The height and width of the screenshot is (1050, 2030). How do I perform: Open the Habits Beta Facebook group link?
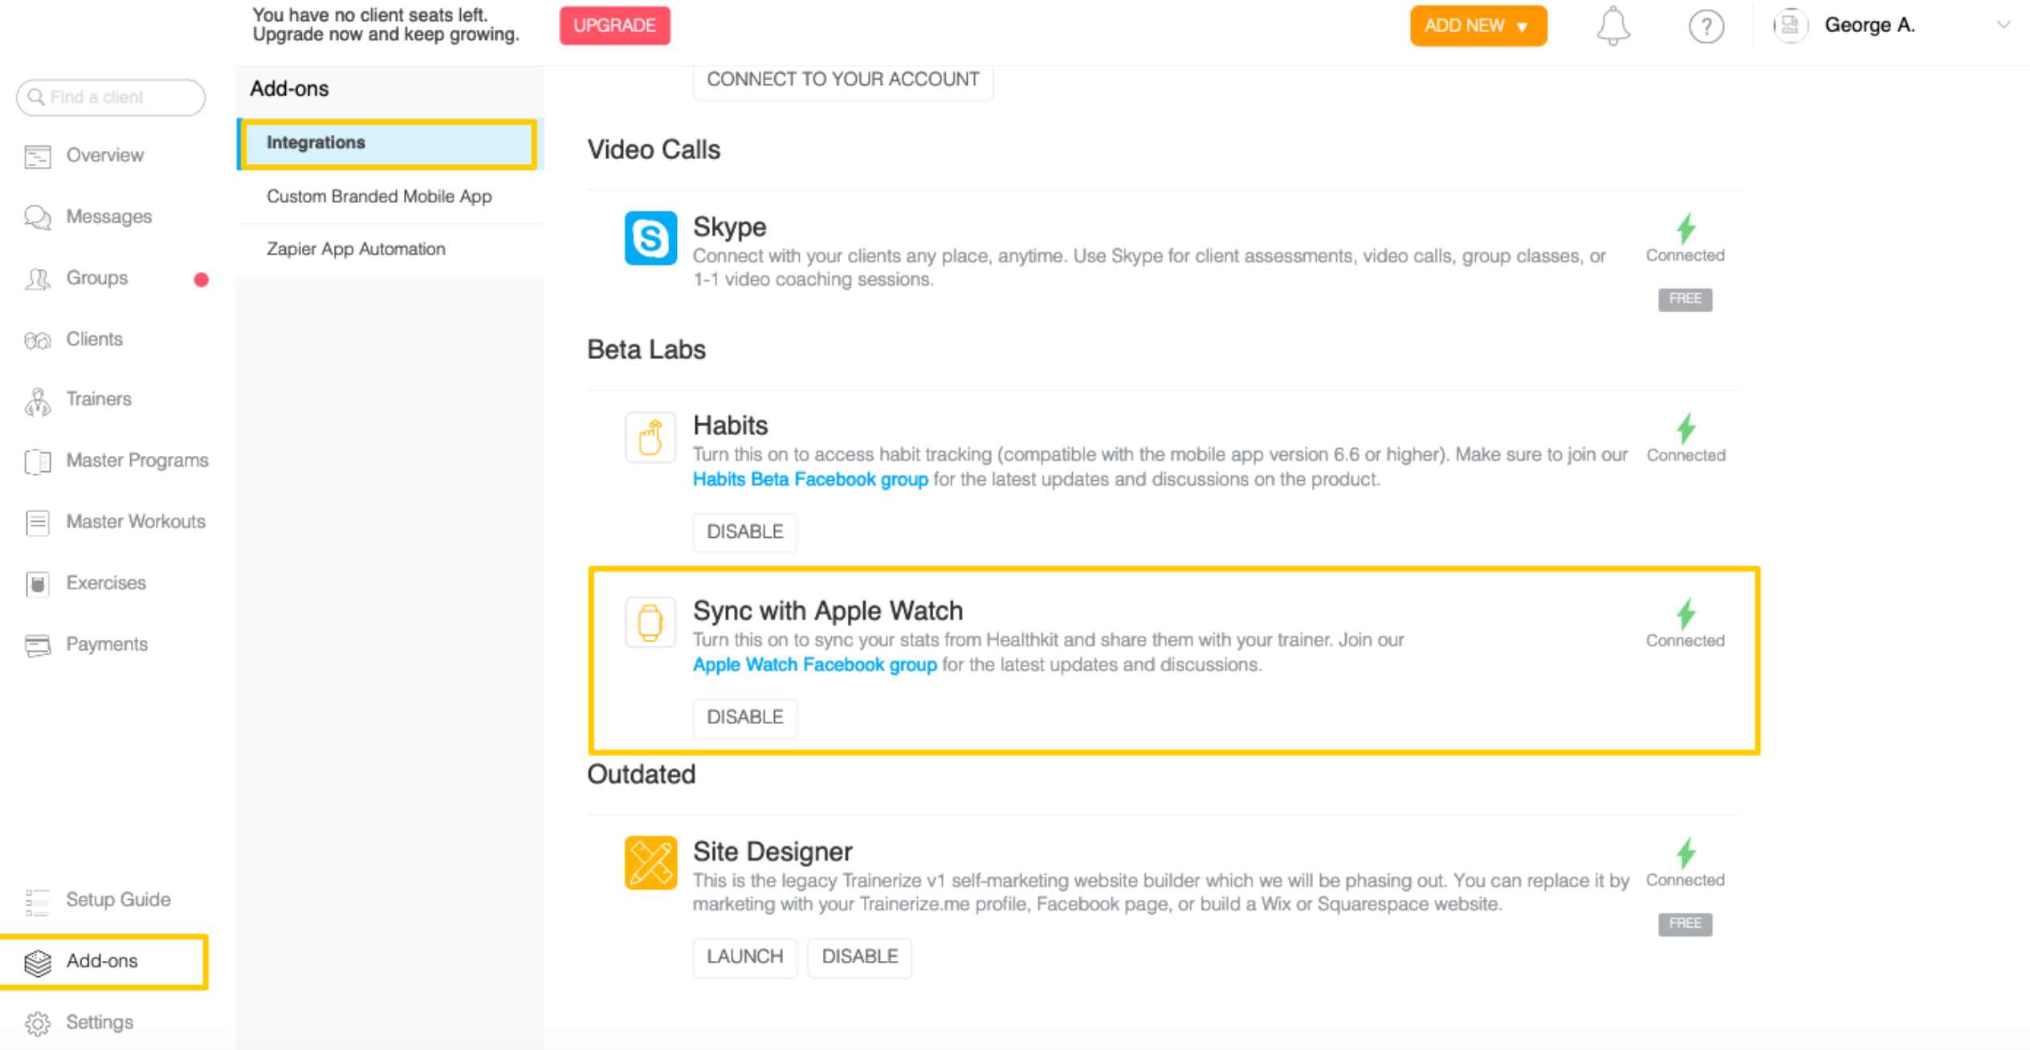point(810,479)
